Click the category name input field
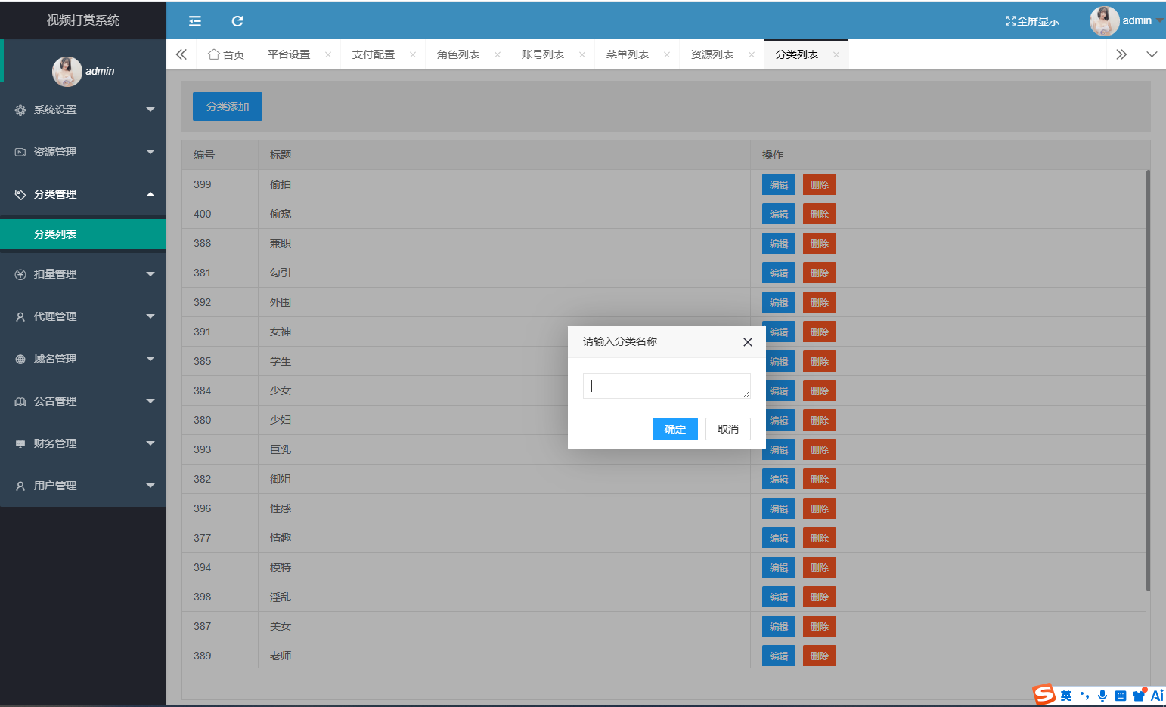Viewport: 1166px width, 707px height. pos(667,386)
